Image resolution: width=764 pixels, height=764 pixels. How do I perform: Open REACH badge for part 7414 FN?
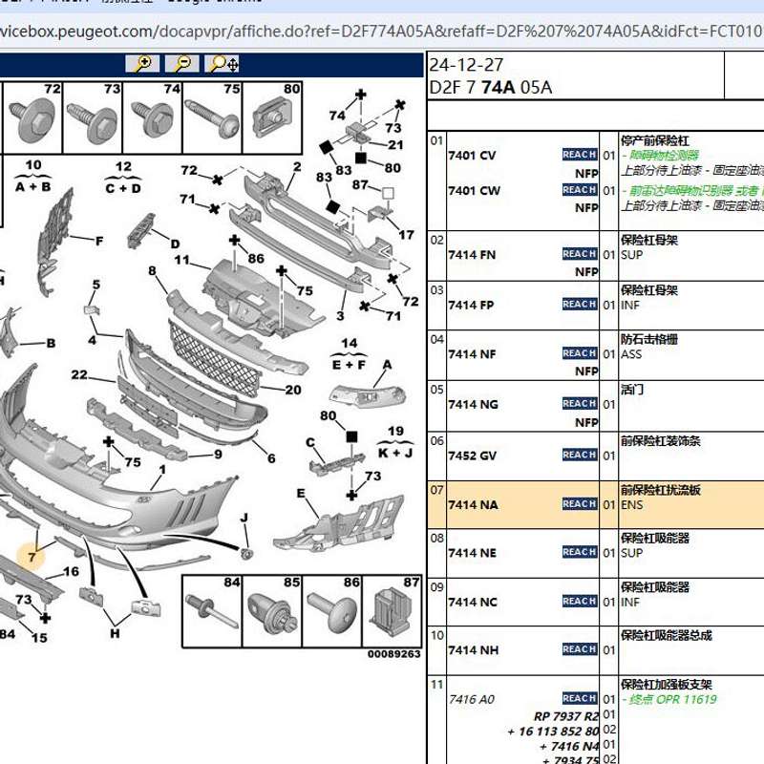(x=580, y=254)
